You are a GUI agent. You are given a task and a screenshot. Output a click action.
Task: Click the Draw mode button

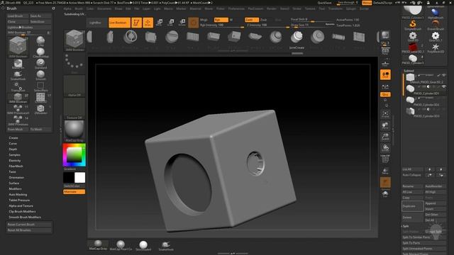point(148,23)
